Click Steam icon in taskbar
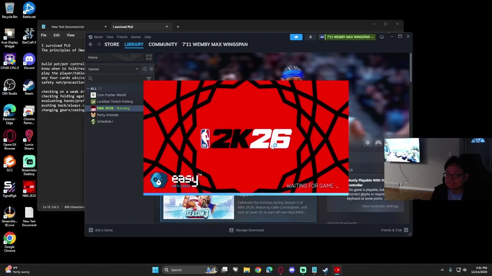This screenshot has height=276, width=492. [326, 270]
